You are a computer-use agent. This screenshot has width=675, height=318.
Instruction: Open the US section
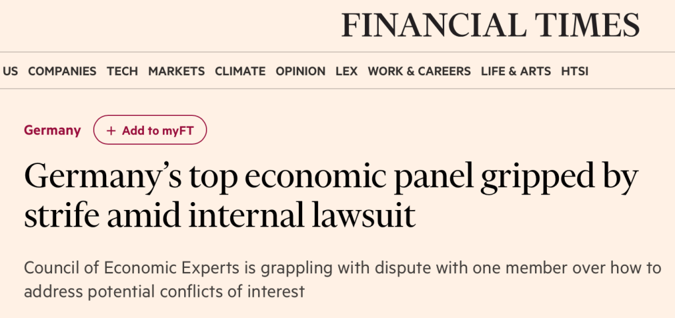(x=10, y=71)
